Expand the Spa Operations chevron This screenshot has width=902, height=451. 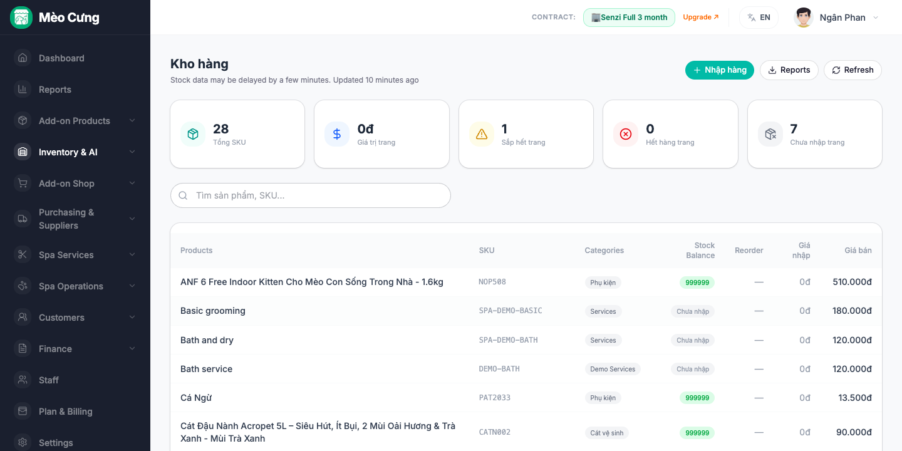pos(132,286)
